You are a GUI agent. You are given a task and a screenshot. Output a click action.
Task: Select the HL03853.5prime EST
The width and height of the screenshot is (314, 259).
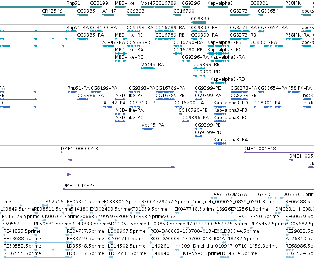149,228
